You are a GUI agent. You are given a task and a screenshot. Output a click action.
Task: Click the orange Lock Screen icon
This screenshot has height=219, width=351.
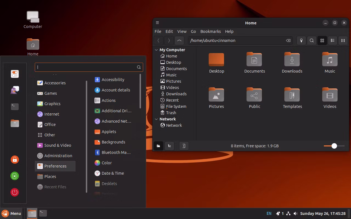click(x=15, y=159)
